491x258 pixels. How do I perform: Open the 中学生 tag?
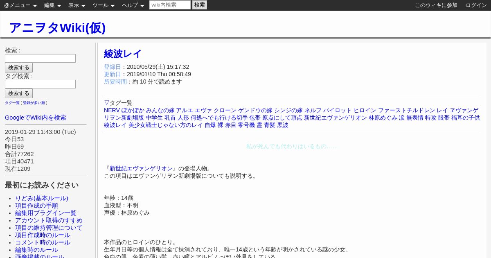tap(154, 118)
